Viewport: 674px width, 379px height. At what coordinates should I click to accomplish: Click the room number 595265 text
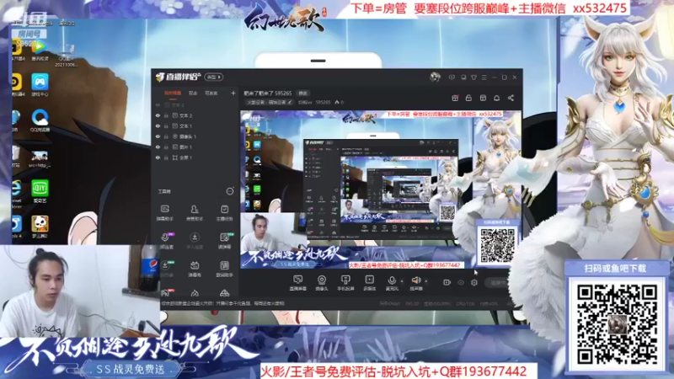[323, 102]
